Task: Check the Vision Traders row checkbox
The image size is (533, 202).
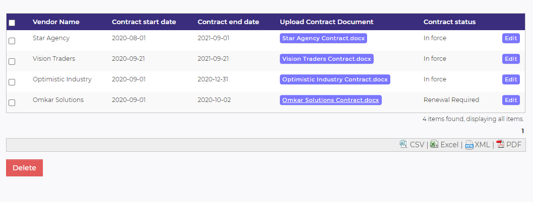Action: click(x=12, y=62)
